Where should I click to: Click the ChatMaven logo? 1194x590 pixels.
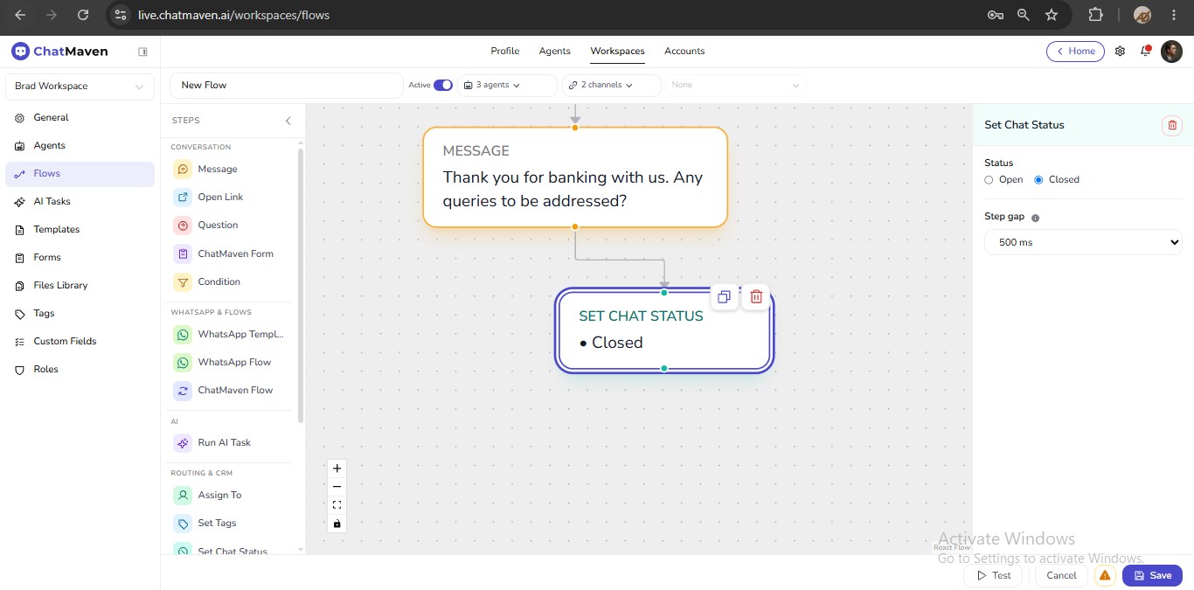tap(59, 52)
